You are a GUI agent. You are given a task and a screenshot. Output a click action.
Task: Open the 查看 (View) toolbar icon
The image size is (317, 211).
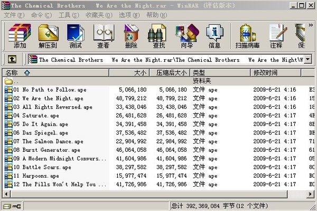[104, 36]
